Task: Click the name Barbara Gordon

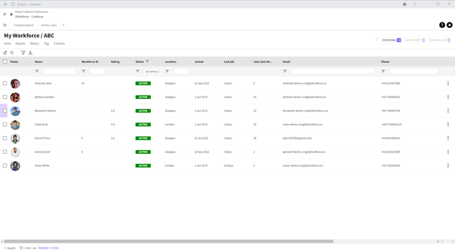Action: 44,97
